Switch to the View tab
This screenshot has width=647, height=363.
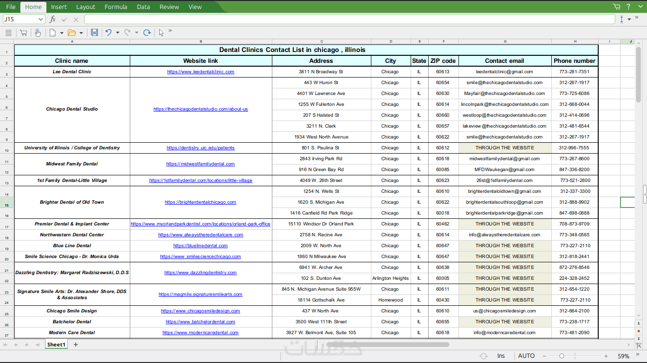click(195, 7)
